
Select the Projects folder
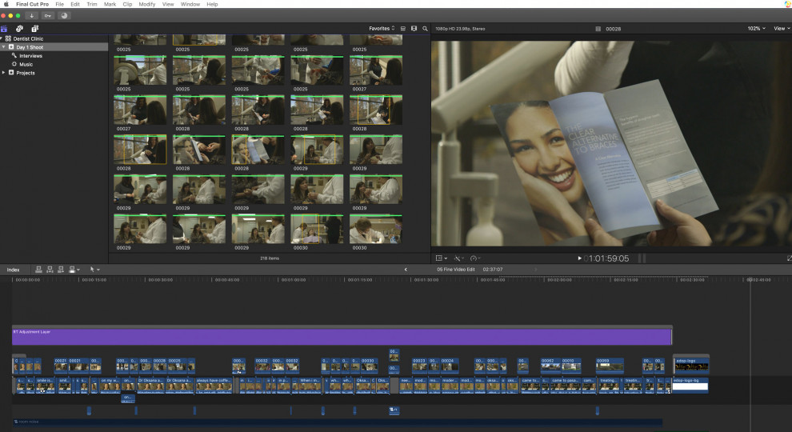[x=26, y=73]
